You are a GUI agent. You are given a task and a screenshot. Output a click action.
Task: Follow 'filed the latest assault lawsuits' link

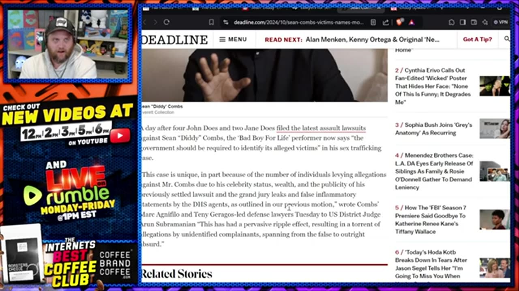pos(321,128)
